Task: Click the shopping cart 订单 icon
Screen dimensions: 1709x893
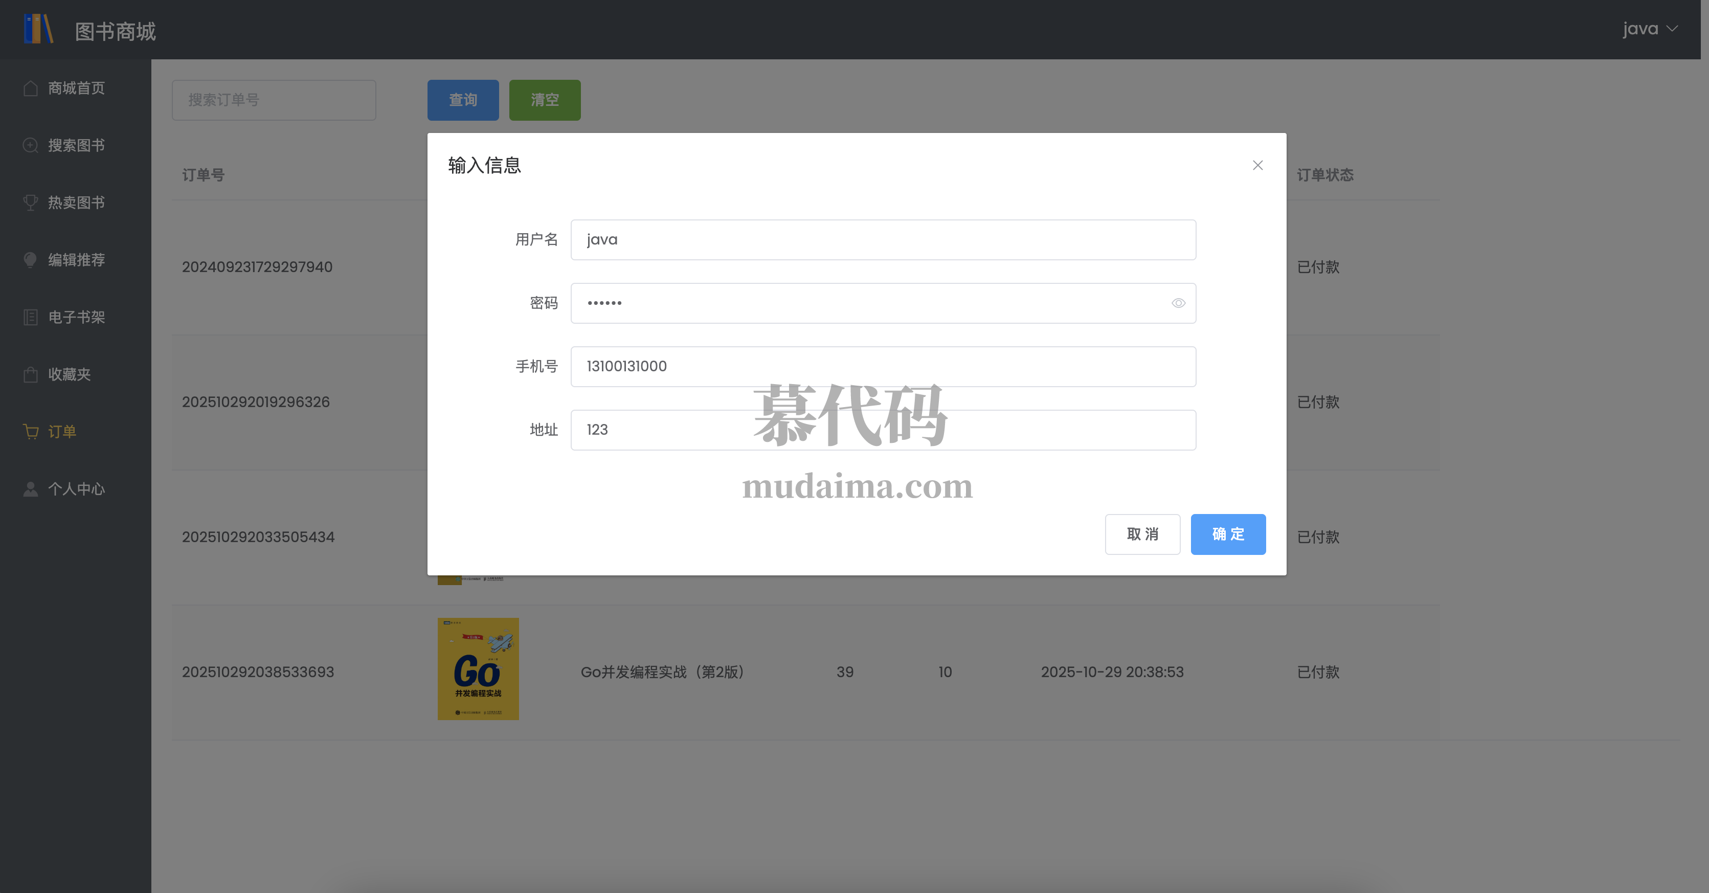Action: (31, 431)
